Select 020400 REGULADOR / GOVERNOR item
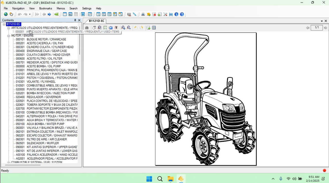Image resolution: width=329 pixels, height=183 pixels. click(x=38, y=97)
